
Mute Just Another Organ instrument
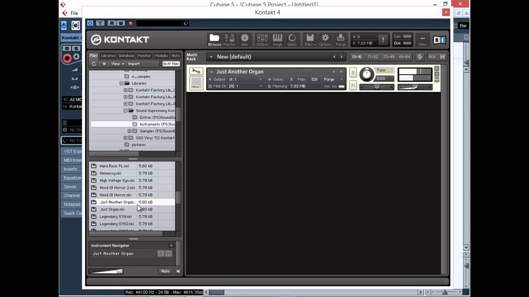tap(353, 85)
